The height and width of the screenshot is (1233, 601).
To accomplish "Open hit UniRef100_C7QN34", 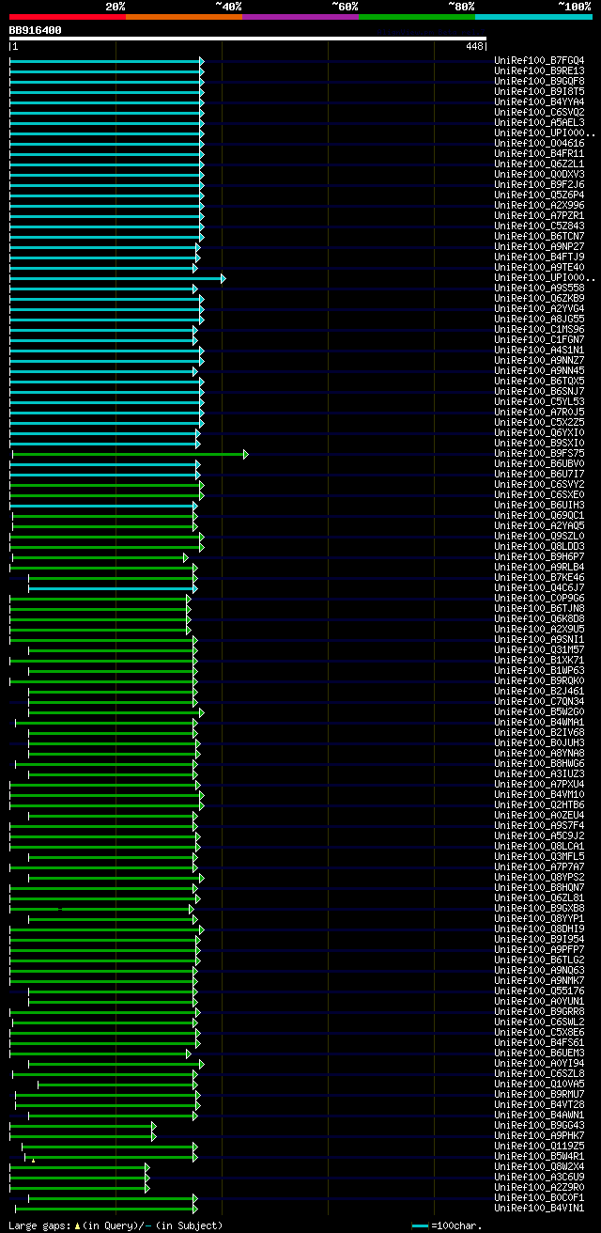I will coord(539,702).
